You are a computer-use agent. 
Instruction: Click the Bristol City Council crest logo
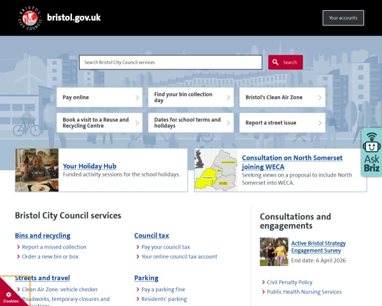(x=30, y=18)
